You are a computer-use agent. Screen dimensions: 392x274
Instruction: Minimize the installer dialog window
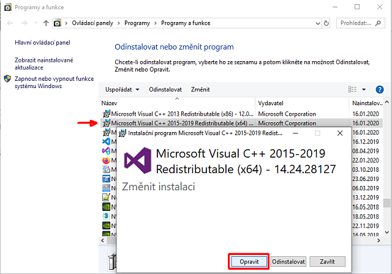[x=295, y=133]
